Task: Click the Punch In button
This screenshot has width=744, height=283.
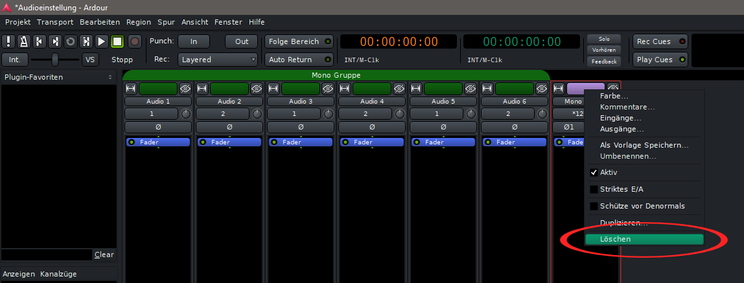Action: pos(193,41)
